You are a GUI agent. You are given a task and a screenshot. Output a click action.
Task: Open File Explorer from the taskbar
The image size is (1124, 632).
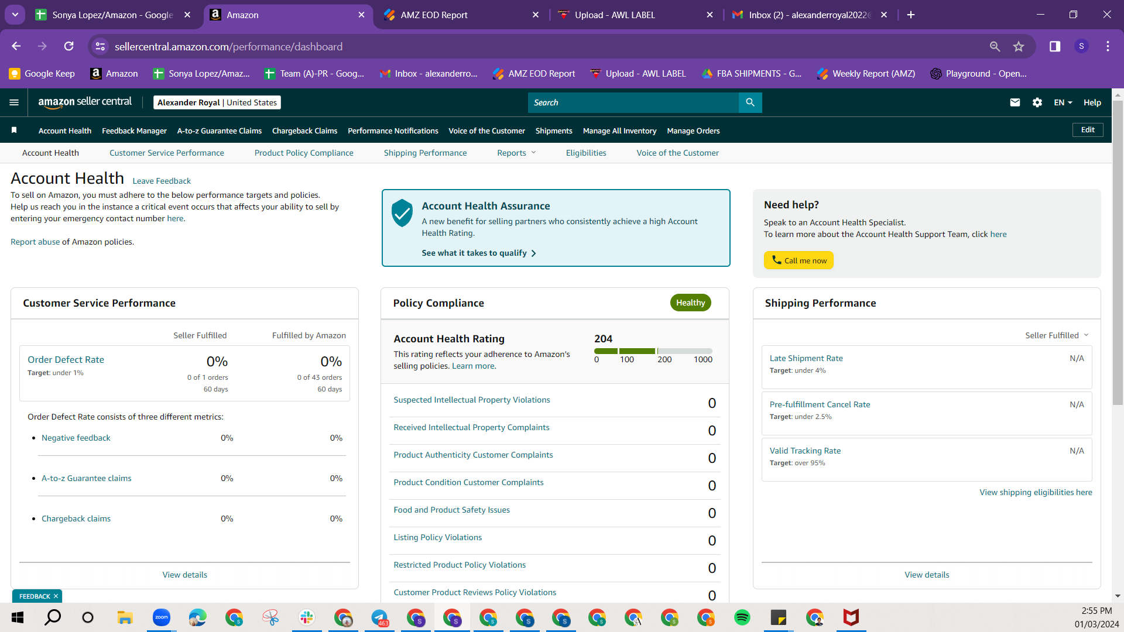tap(125, 617)
